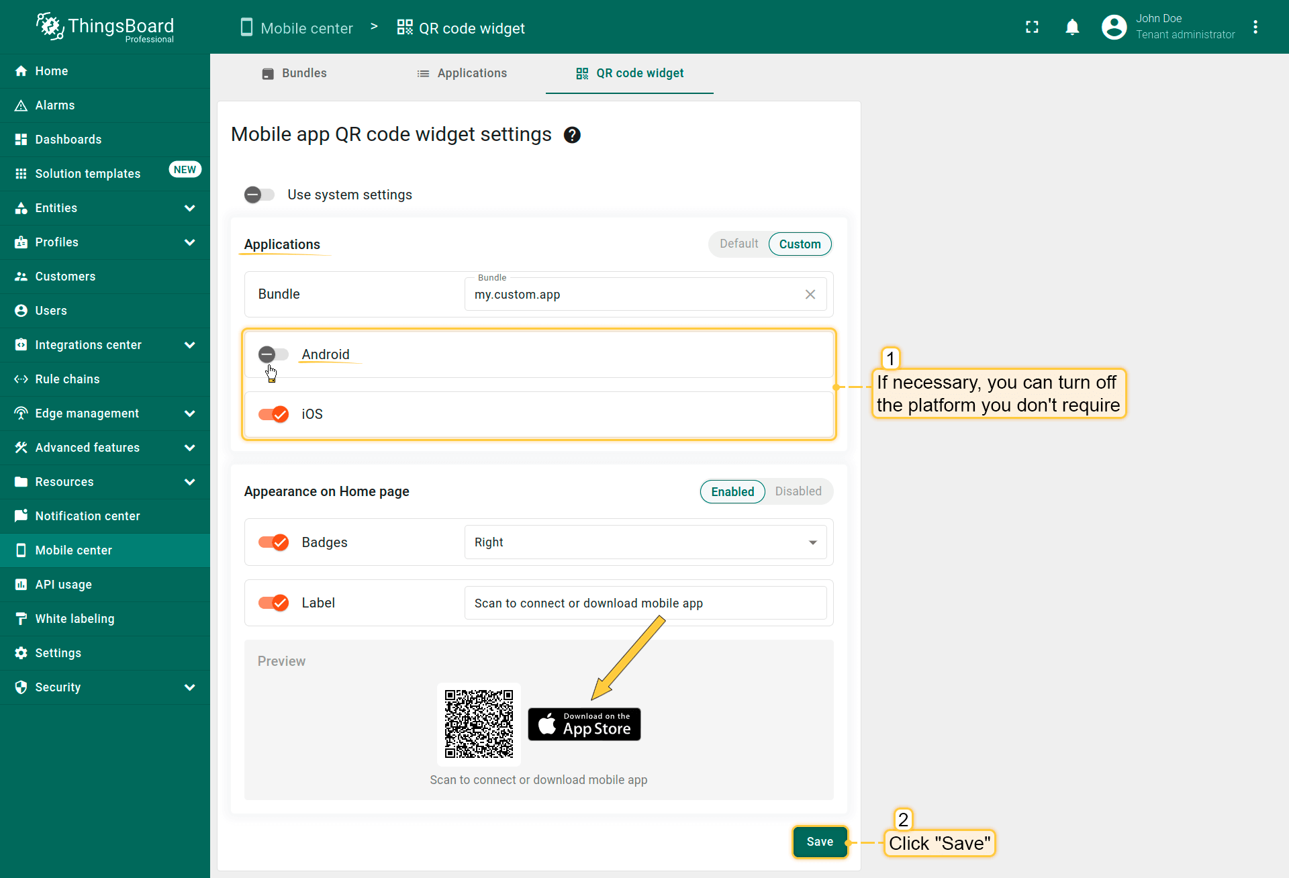Viewport: 1289px width, 878px height.
Task: Open the user profile avatar icon
Action: [x=1114, y=27]
